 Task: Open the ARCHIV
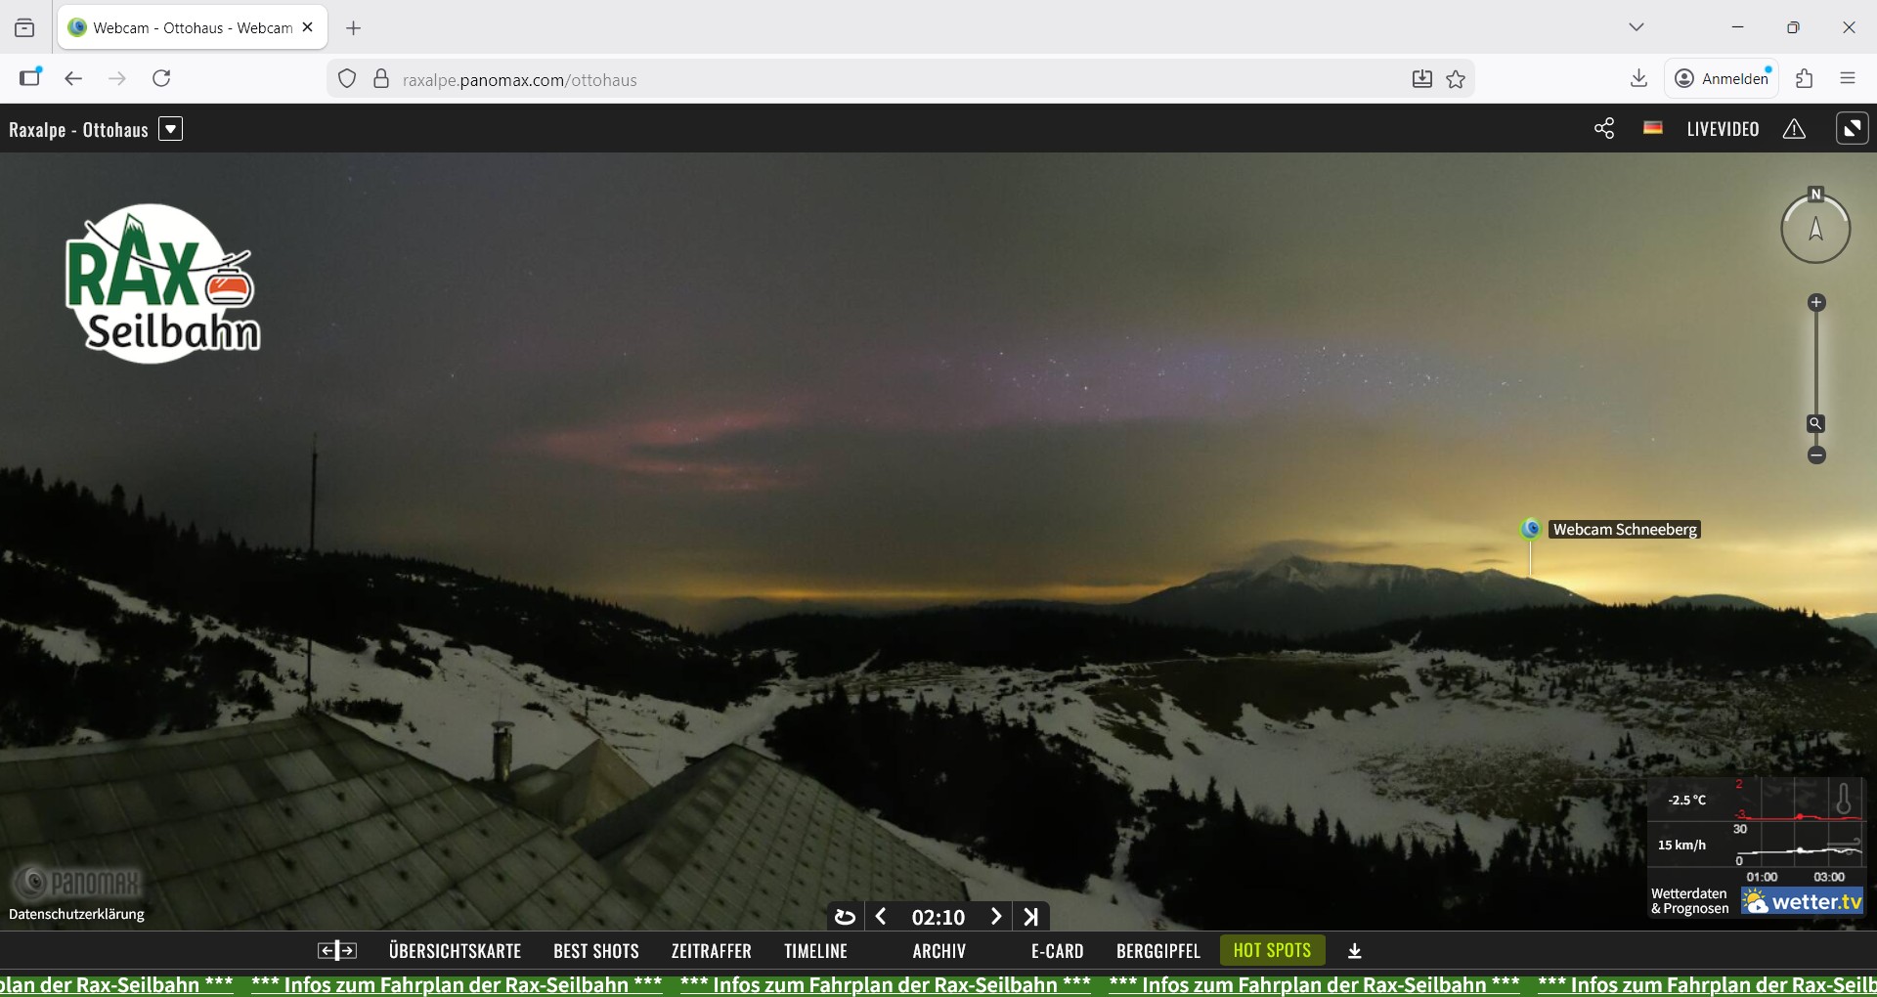point(938,951)
